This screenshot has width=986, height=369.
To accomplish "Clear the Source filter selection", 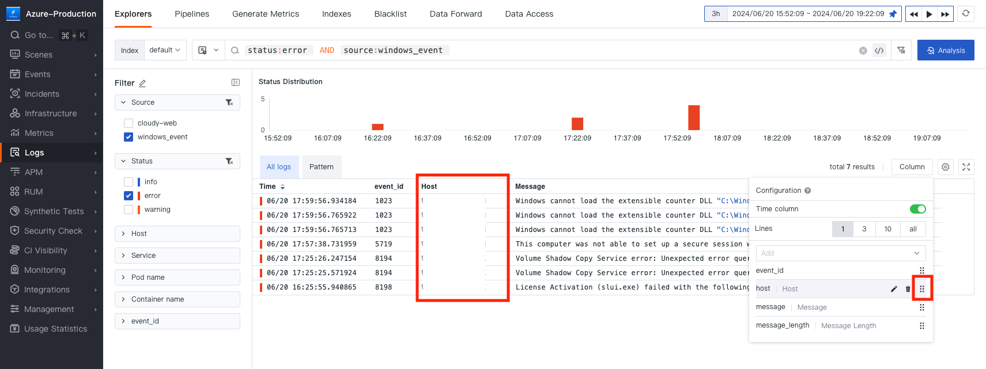I will tap(229, 102).
